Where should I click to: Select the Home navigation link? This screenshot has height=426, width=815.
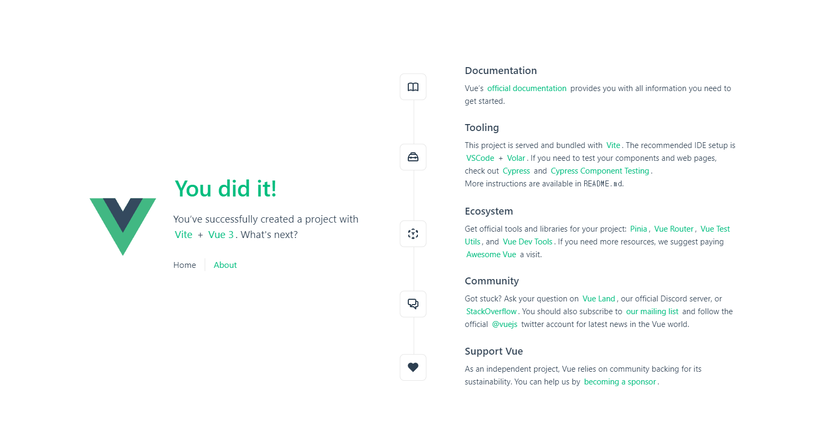pos(184,265)
